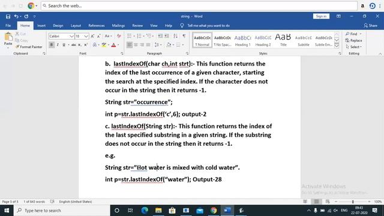The height and width of the screenshot is (216, 384).
Task: Open File Explorer from the taskbar
Action: (x=158, y=211)
